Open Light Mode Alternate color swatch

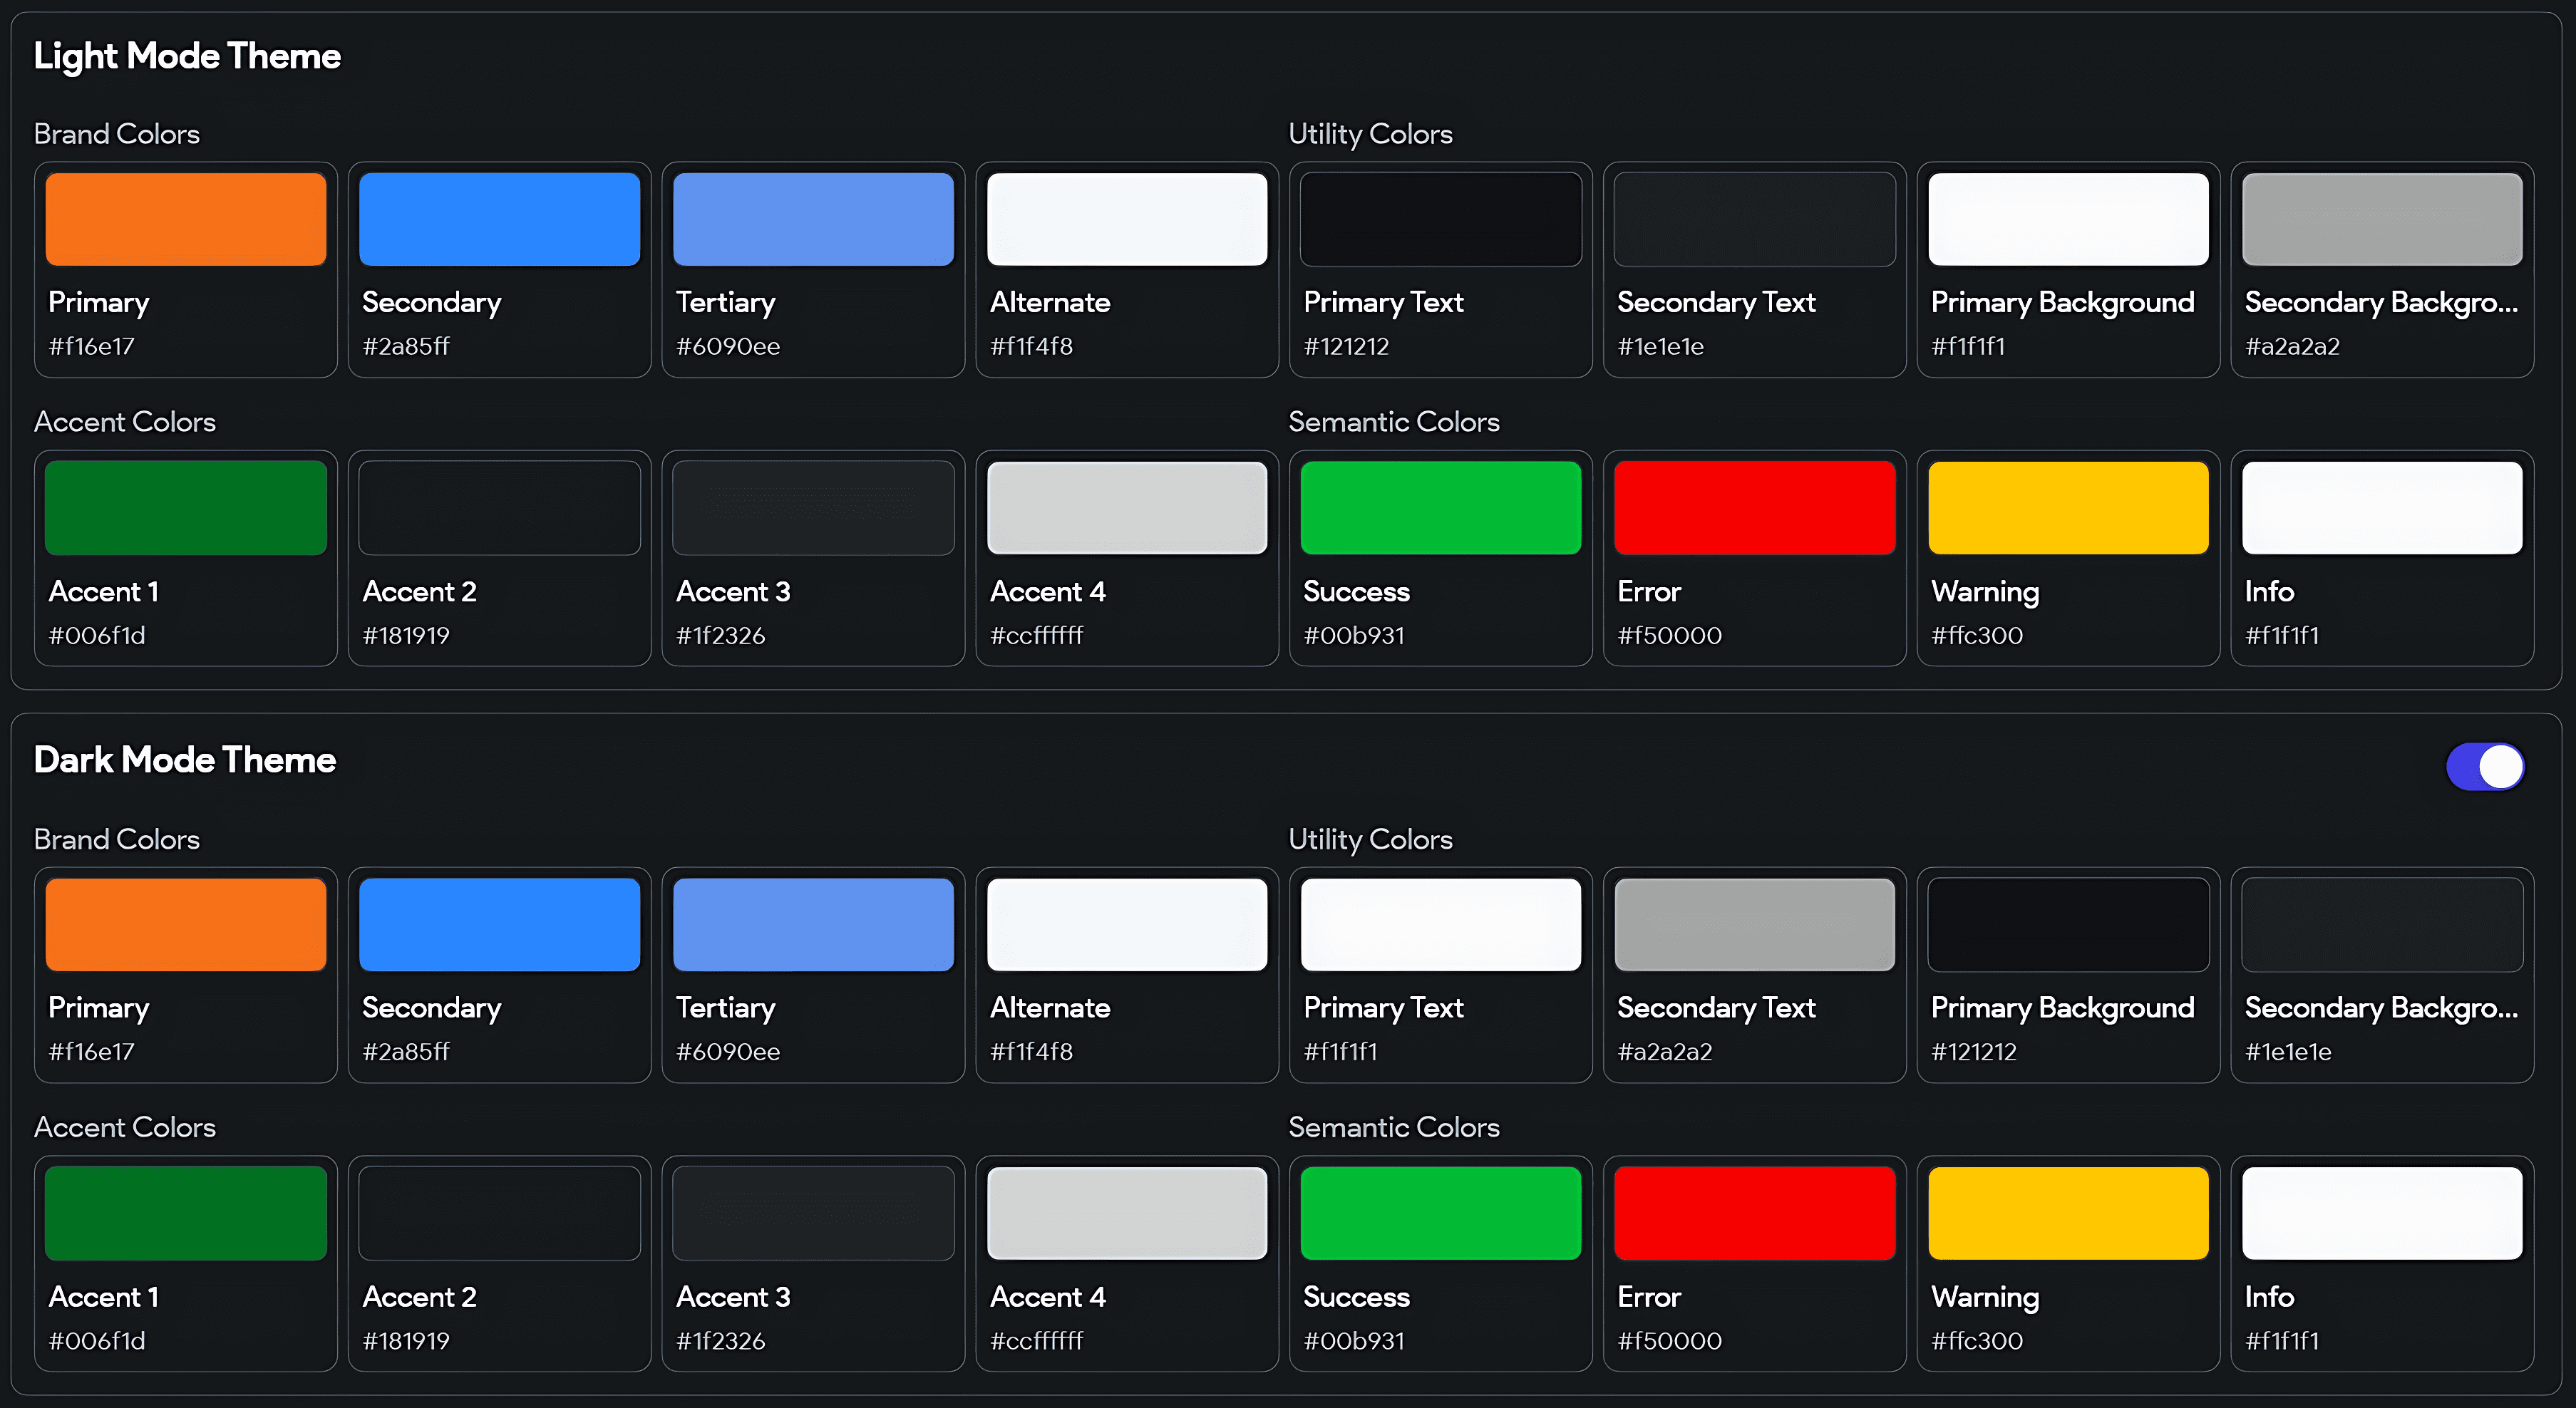pyautogui.click(x=1127, y=219)
